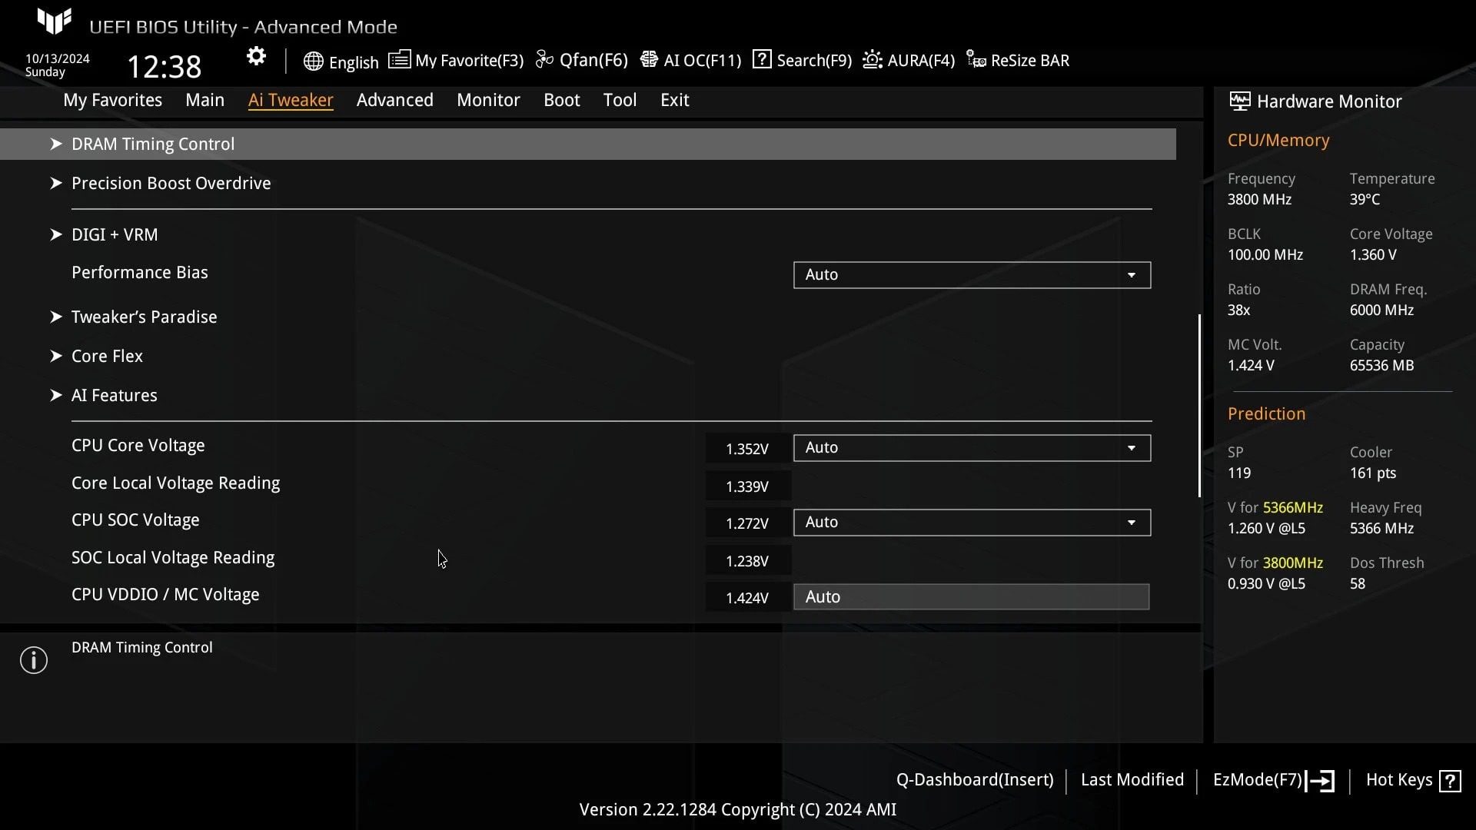This screenshot has height=830, width=1476.
Task: Select the Ai Tweaker tab
Action: coord(291,100)
